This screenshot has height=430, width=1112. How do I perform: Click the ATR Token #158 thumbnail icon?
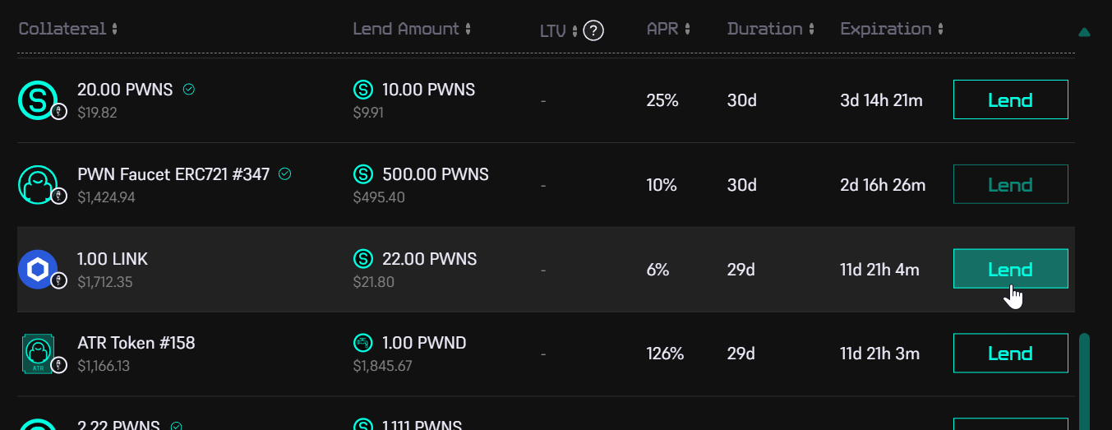[x=38, y=354]
